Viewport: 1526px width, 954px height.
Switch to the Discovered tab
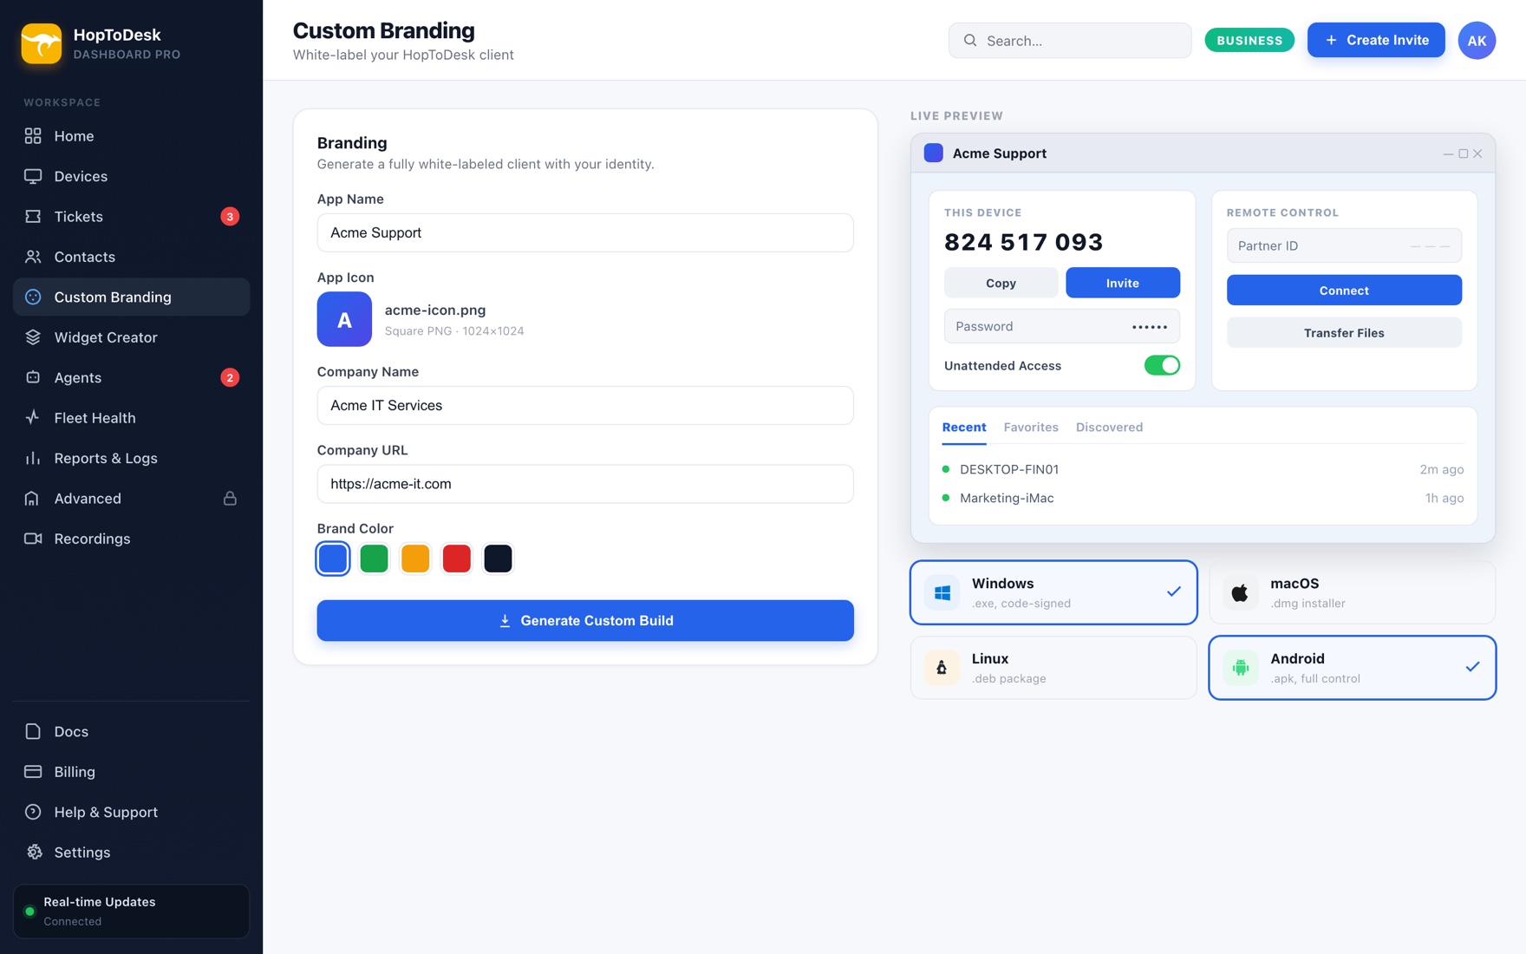point(1109,428)
